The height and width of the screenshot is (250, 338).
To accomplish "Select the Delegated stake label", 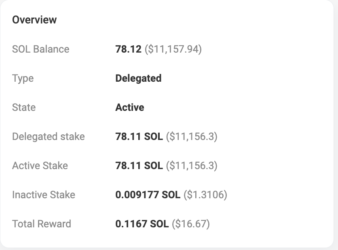I will [49, 137].
